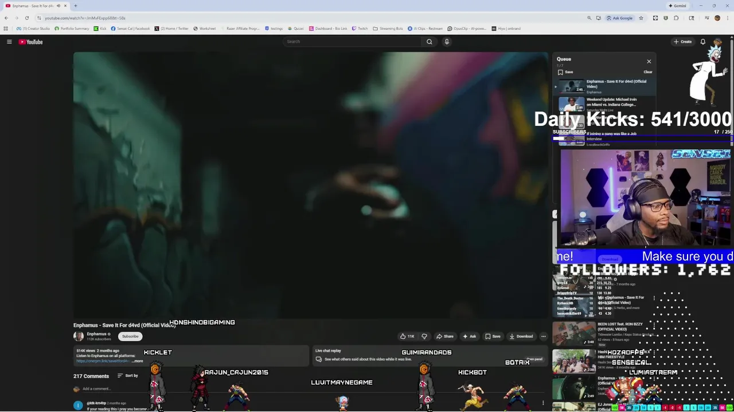Open live chat replay panel button
The image size is (734, 412).
[x=534, y=359]
